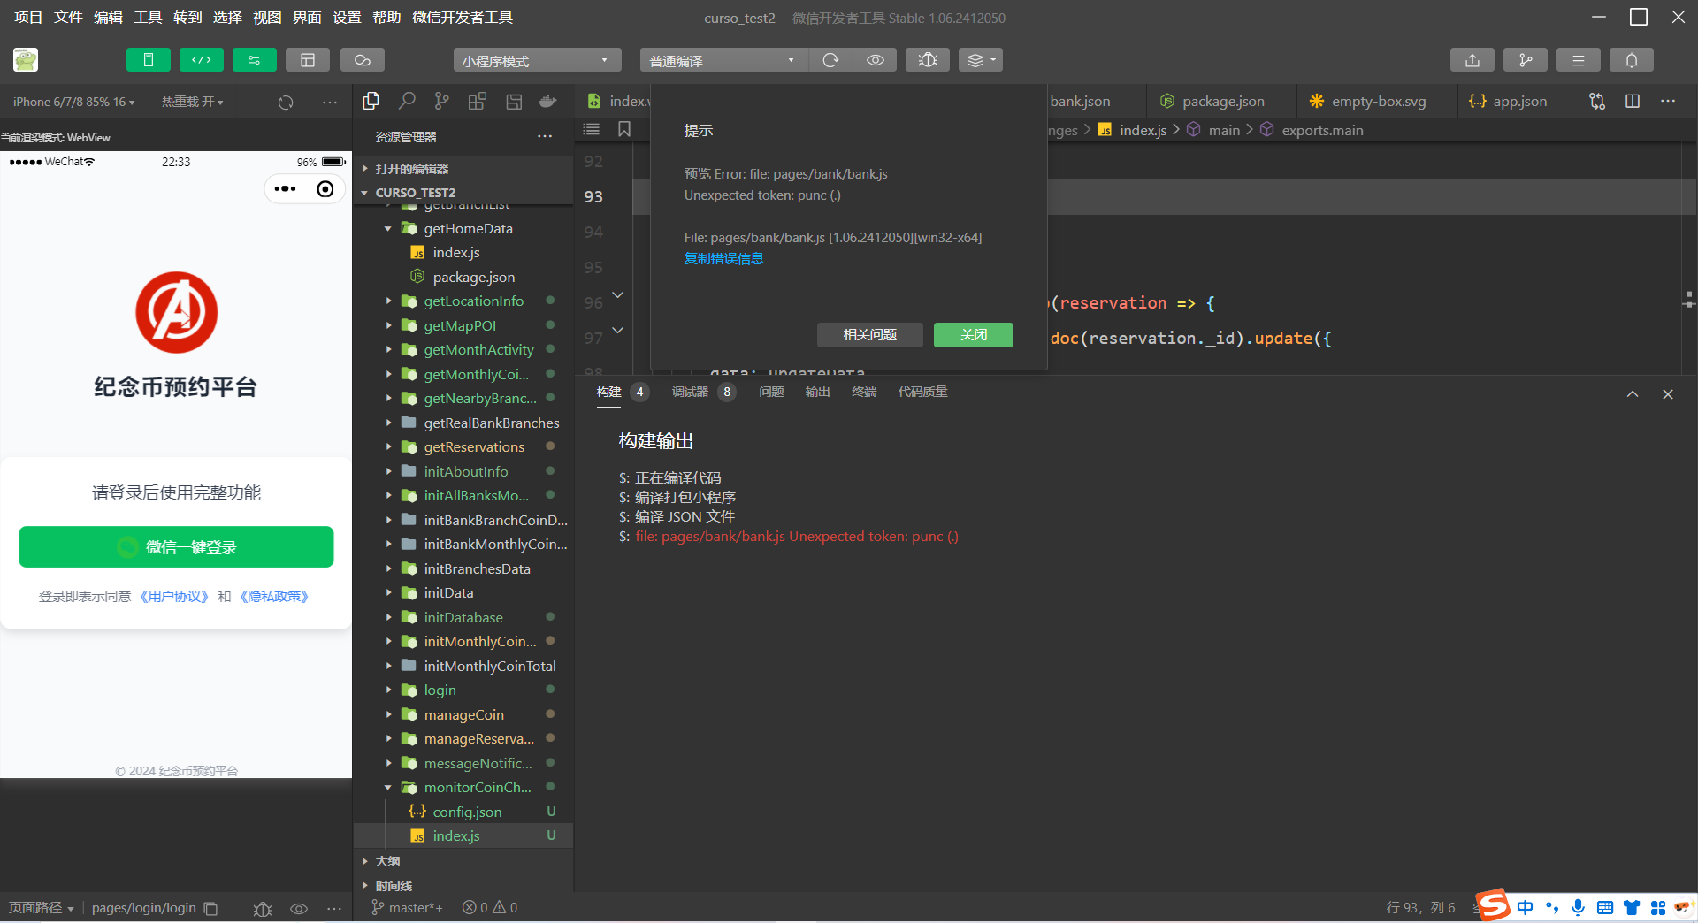Click the mini program capsule menu dots
Screen dimensions: 1698x923
286,189
